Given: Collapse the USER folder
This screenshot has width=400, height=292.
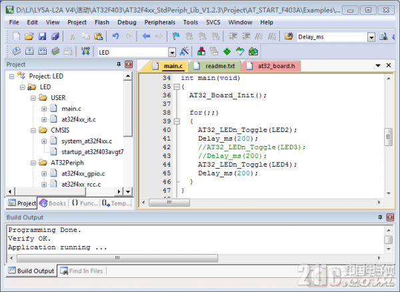Looking at the screenshot, I should coord(33,98).
